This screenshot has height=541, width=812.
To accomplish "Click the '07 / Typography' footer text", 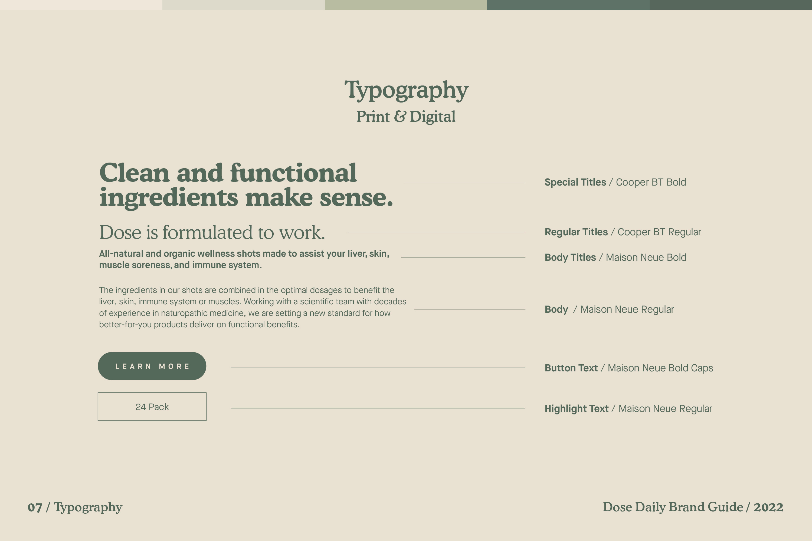I will [x=75, y=507].
